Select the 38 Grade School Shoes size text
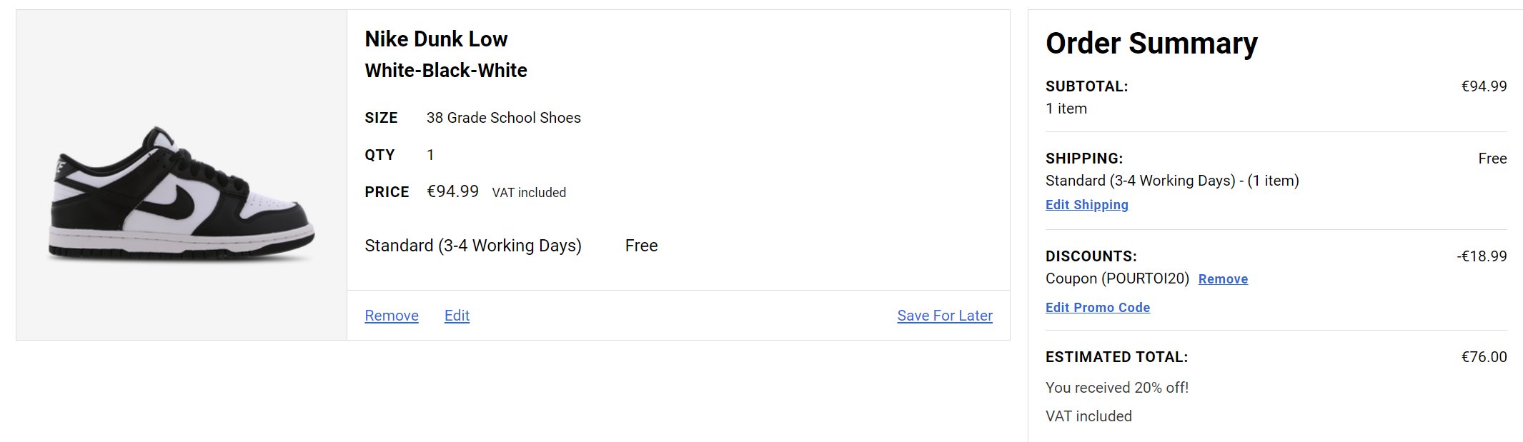This screenshot has width=1523, height=442. click(x=504, y=118)
